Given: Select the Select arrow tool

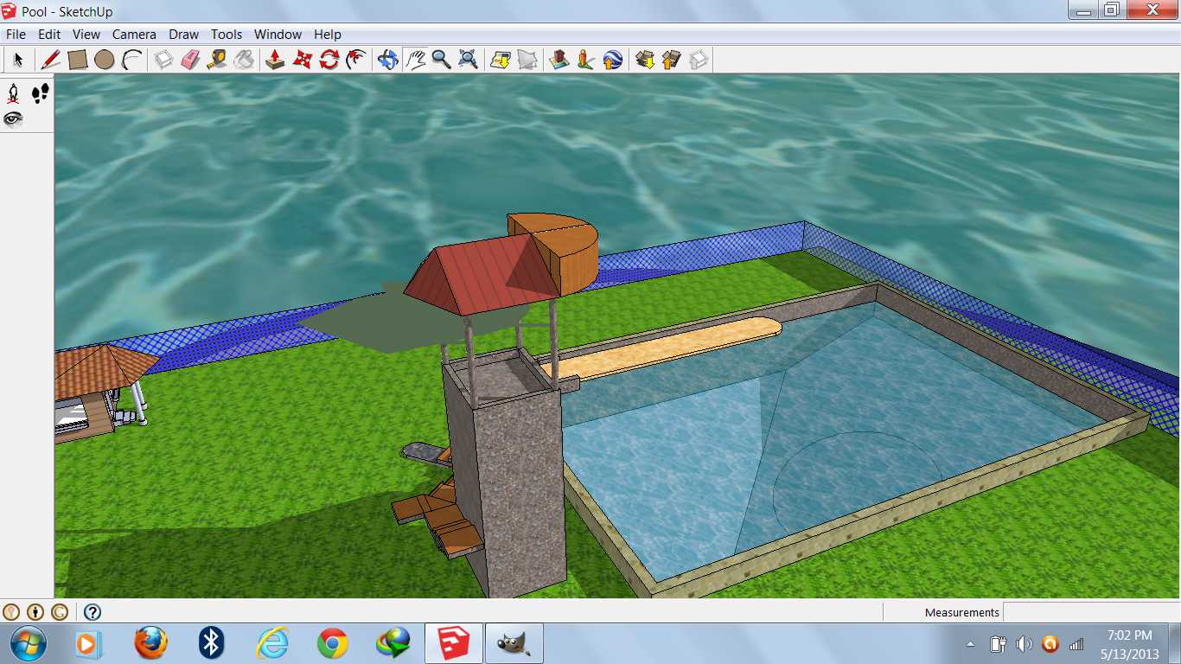Looking at the screenshot, I should point(18,60).
